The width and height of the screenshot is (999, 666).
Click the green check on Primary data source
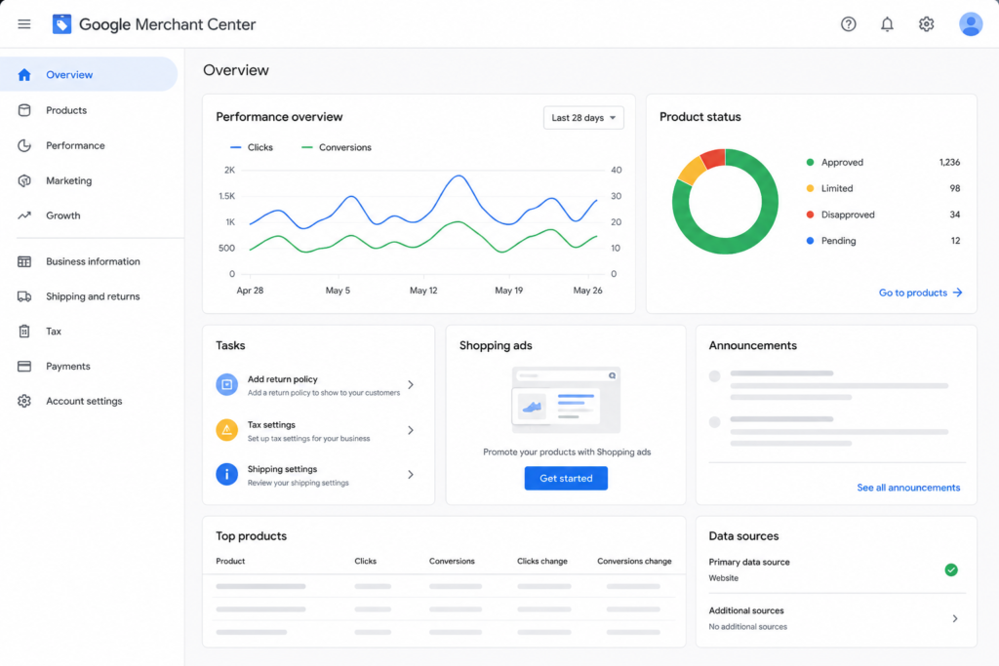coord(950,569)
